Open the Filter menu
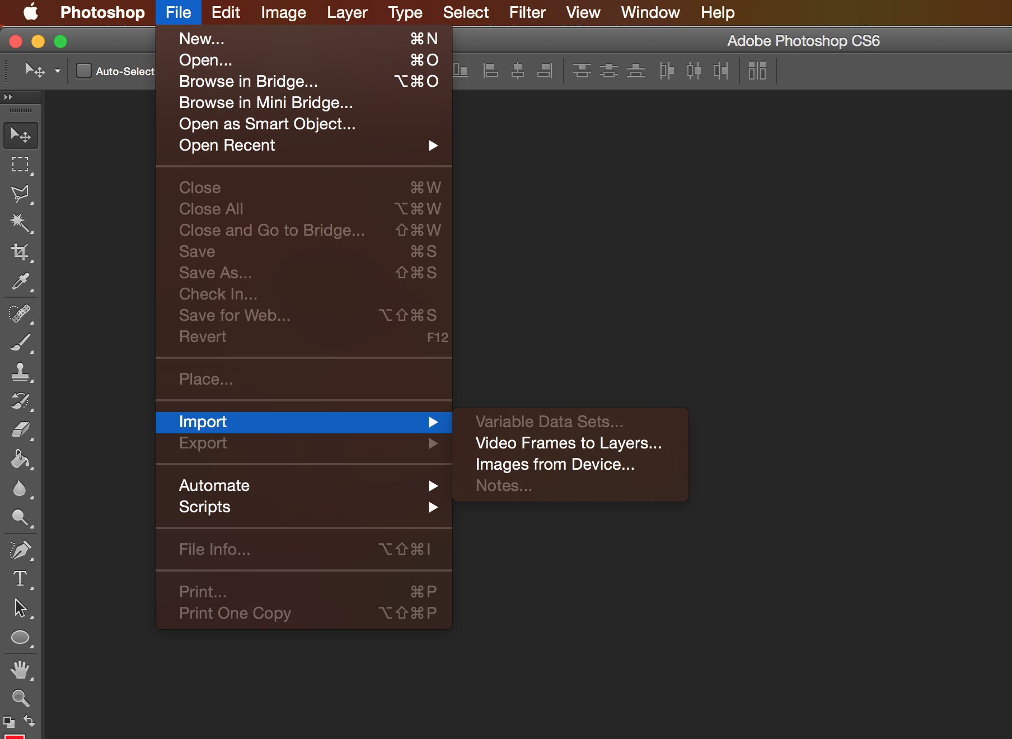1012x739 pixels. coord(527,12)
